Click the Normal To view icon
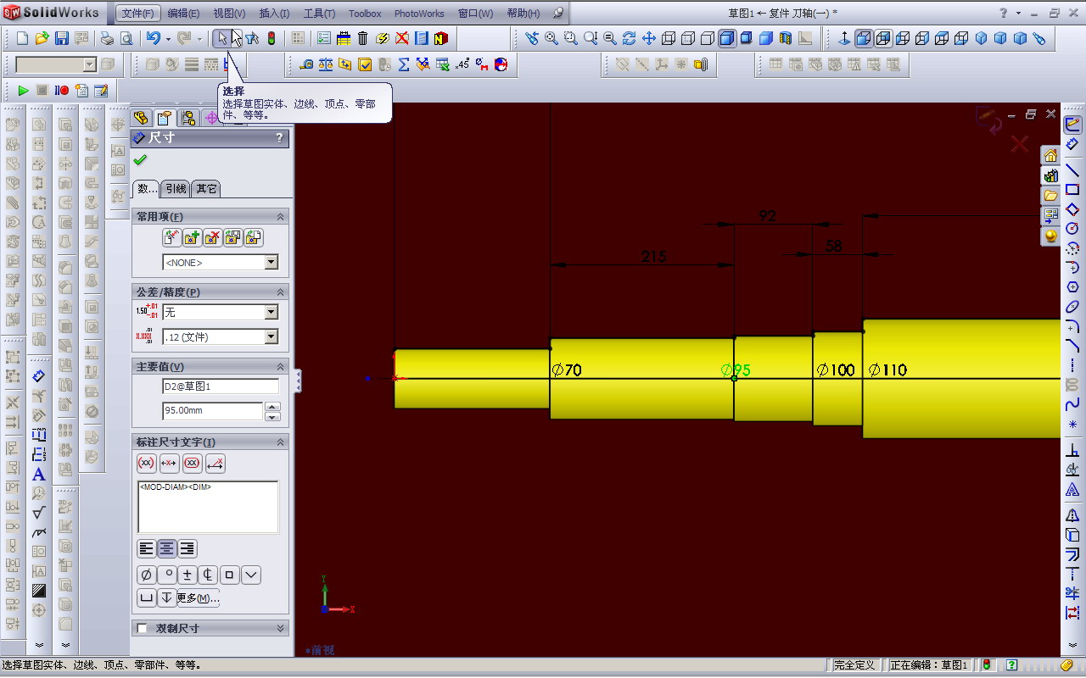1086x678 pixels. coord(844,38)
